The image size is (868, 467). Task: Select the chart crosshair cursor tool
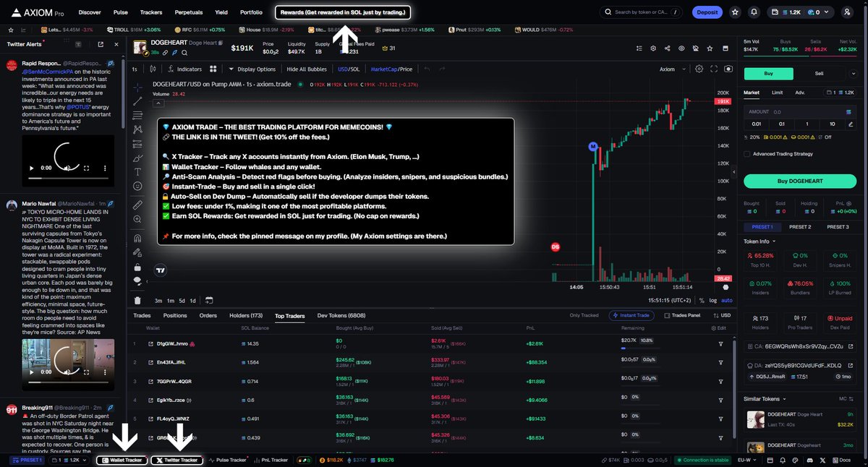click(137, 86)
